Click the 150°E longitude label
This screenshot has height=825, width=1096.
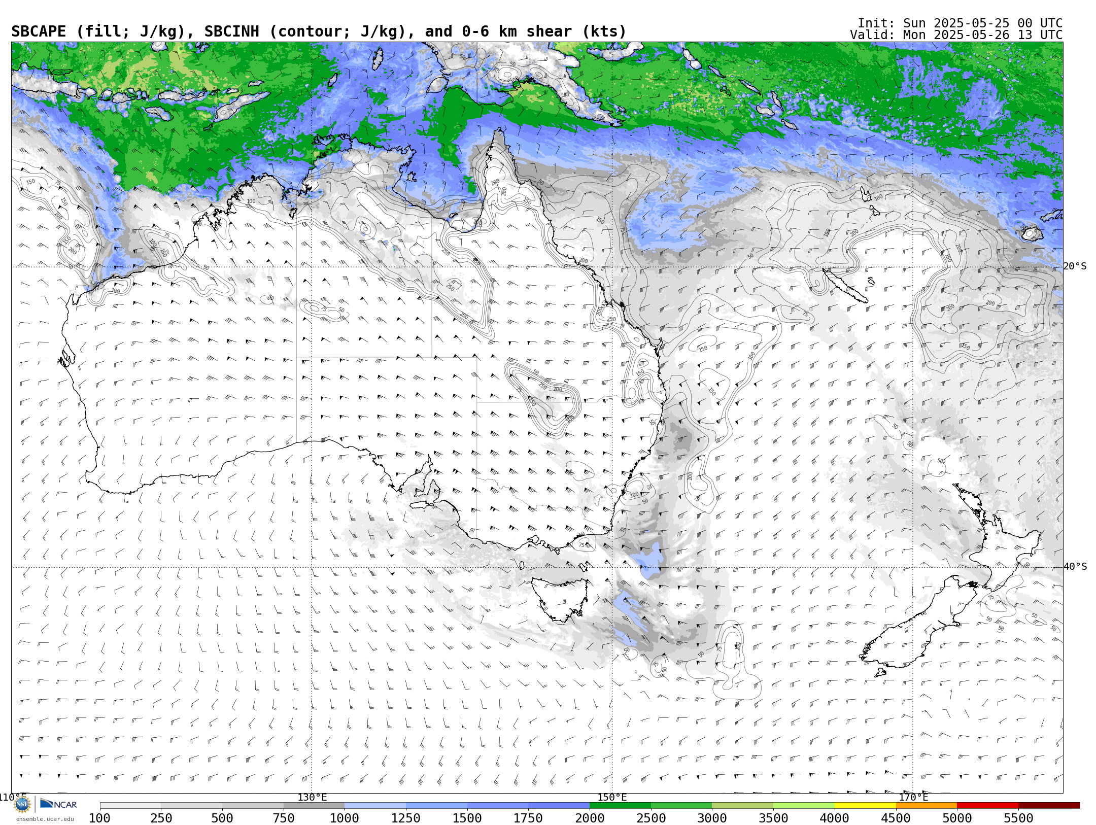coord(612,797)
